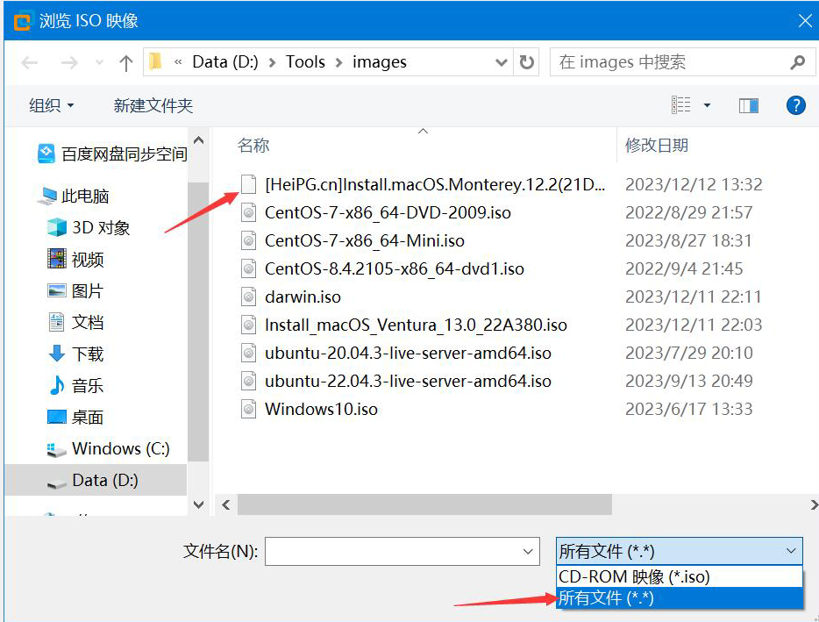Expand the 文件名 combo box dropdown
Viewport: 819px width, 622px height.
pyautogui.click(x=528, y=552)
